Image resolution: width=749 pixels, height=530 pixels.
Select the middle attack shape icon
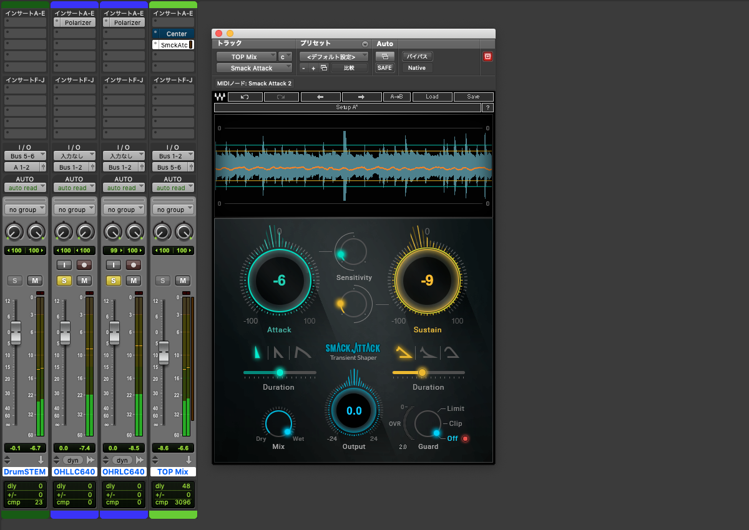pos(278,352)
